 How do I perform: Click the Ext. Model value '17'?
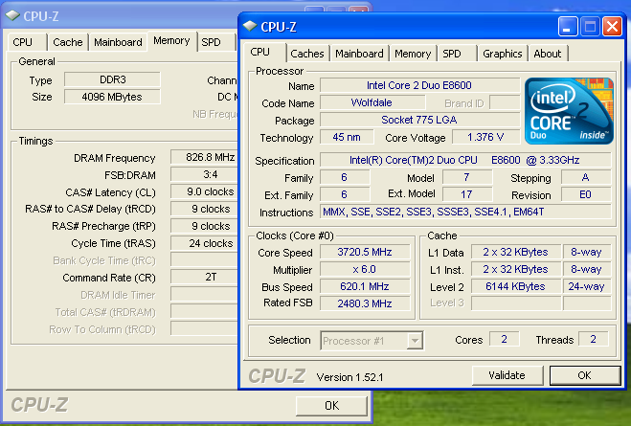pyautogui.click(x=467, y=194)
